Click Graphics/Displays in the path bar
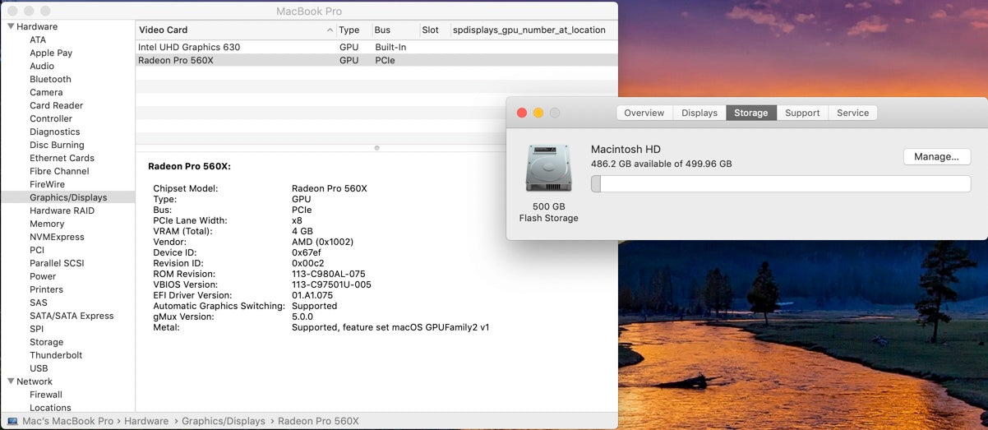 point(224,421)
